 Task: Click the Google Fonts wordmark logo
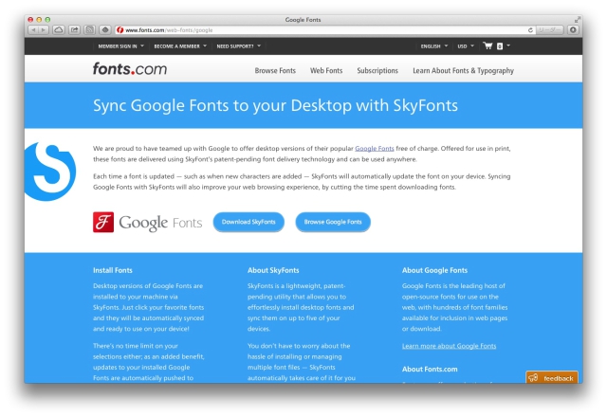tap(160, 223)
